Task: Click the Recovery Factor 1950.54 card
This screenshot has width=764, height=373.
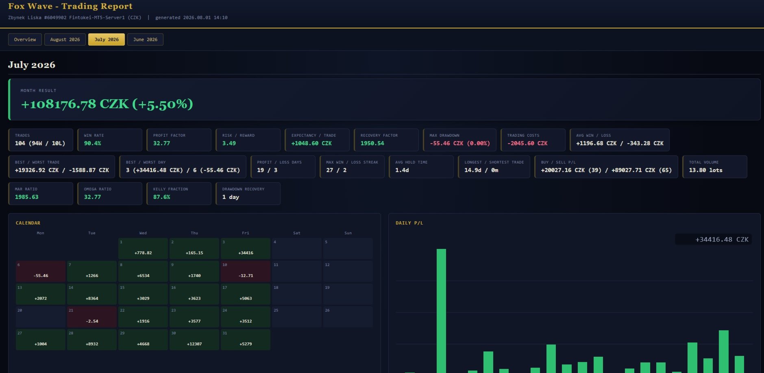Action: point(386,140)
